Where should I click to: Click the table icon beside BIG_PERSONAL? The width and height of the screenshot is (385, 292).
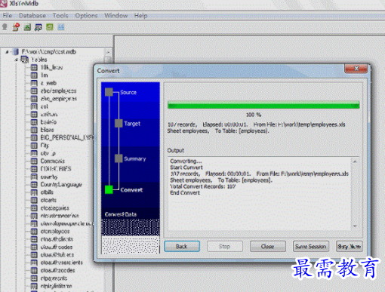(34, 137)
